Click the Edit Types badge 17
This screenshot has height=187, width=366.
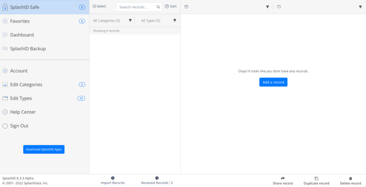pyautogui.click(x=81, y=98)
